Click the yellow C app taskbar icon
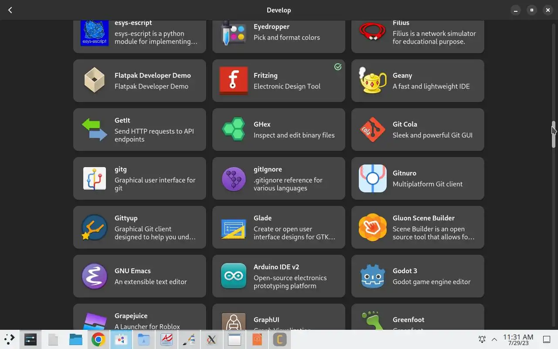The height and width of the screenshot is (349, 558). point(280,339)
